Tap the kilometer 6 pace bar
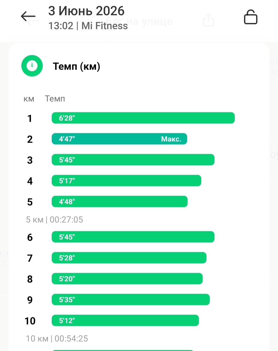The image size is (278, 351). 133,237
